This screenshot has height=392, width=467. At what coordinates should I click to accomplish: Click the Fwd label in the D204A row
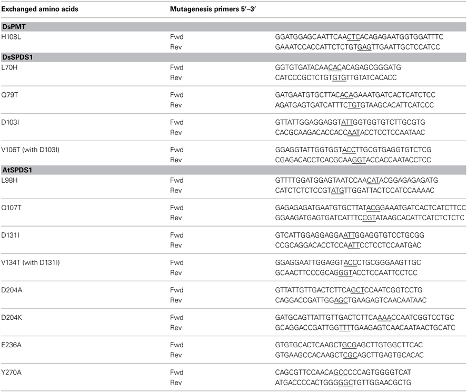point(176,290)
